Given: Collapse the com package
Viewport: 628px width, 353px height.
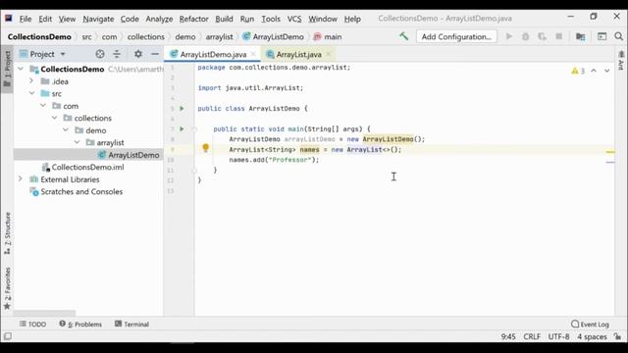Looking at the screenshot, I should 43,106.
